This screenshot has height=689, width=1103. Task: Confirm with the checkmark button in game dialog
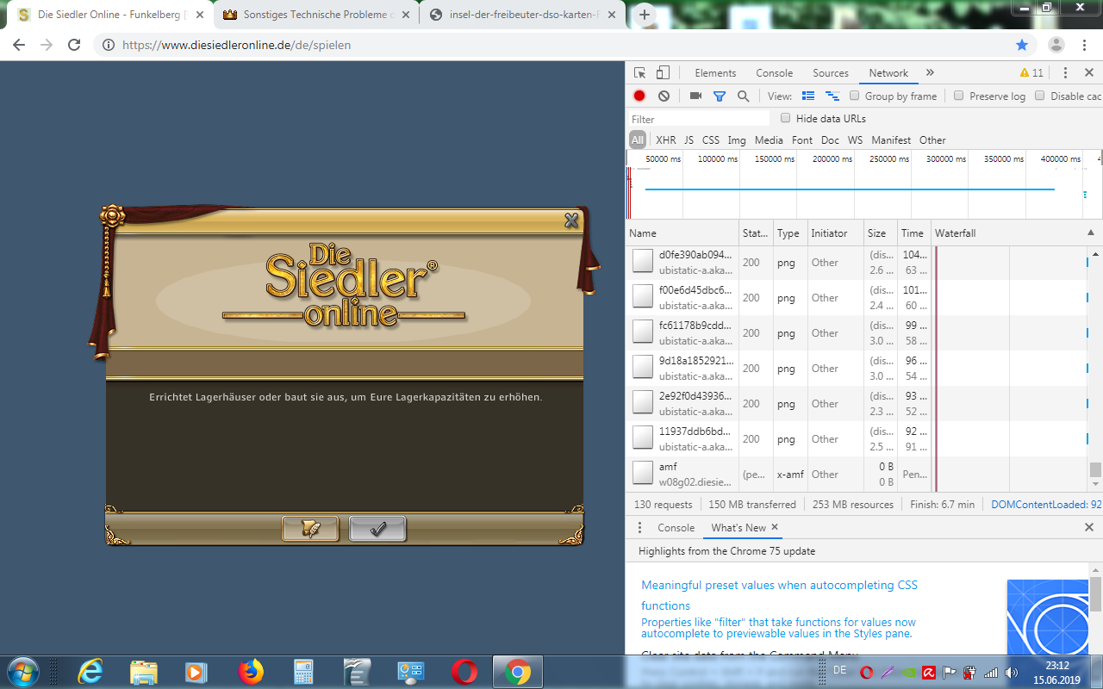tap(377, 530)
